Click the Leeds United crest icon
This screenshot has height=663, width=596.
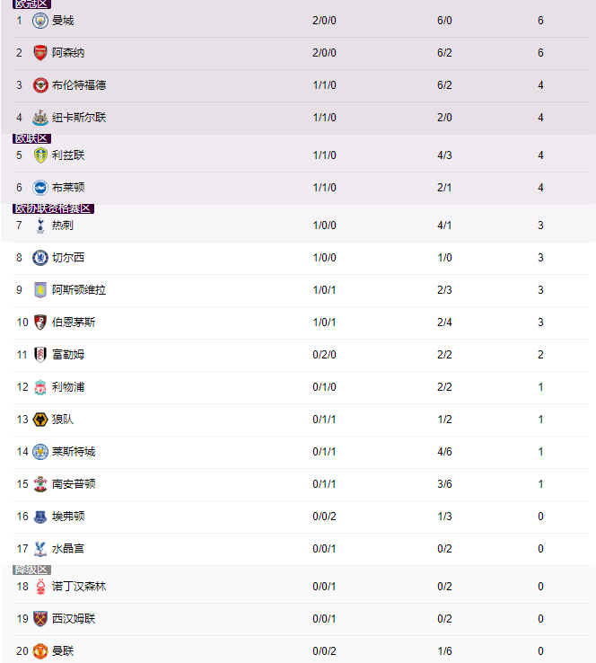(40, 155)
